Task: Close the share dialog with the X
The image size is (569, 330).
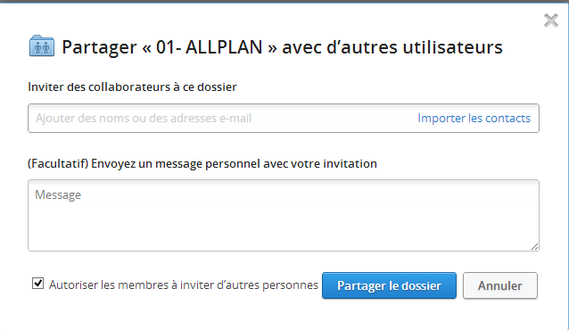Action: [x=551, y=21]
